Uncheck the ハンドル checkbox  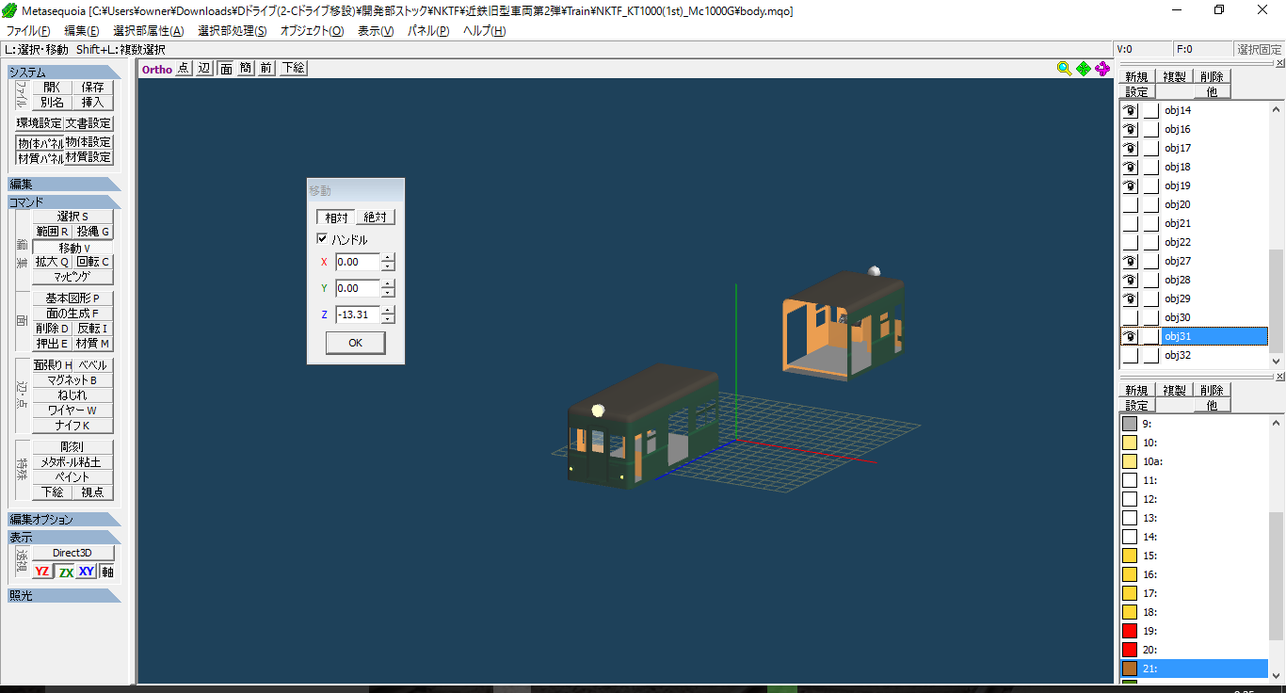[x=322, y=239]
